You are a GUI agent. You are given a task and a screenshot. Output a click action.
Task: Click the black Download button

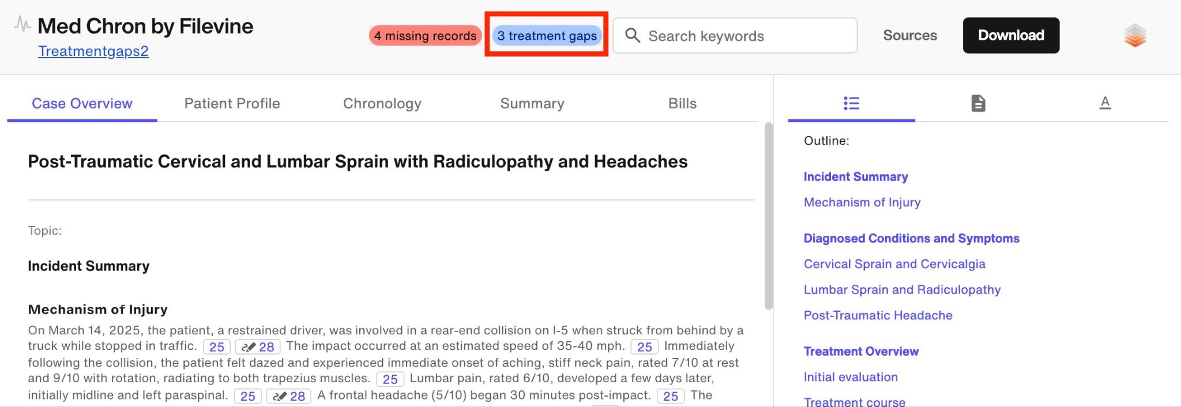(x=1011, y=35)
